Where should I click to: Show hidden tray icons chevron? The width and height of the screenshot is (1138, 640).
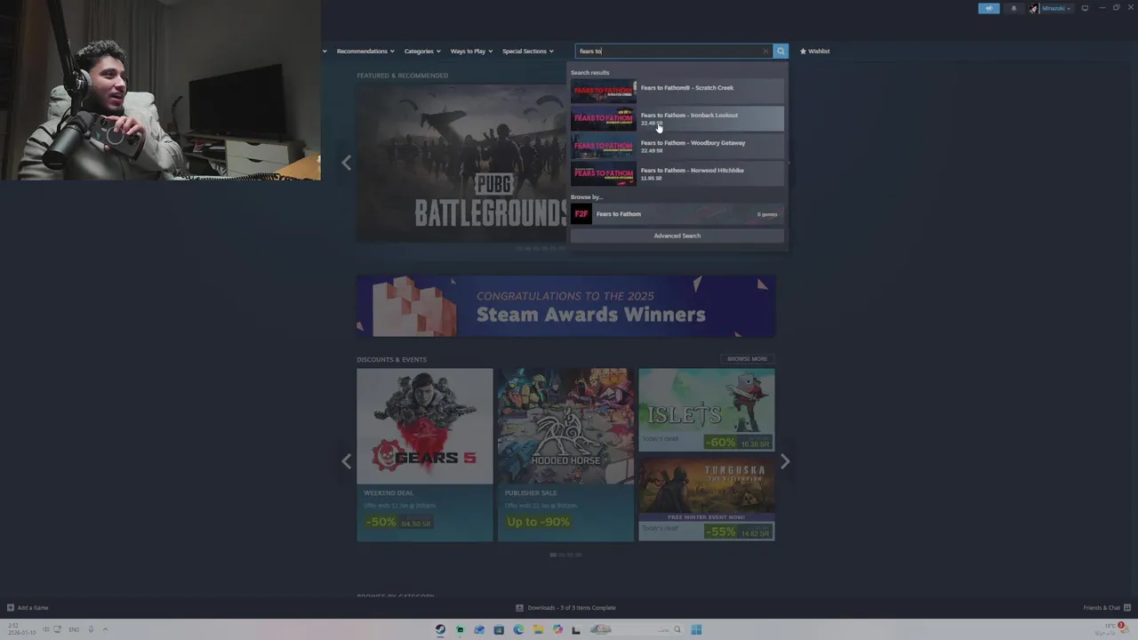pyautogui.click(x=105, y=629)
